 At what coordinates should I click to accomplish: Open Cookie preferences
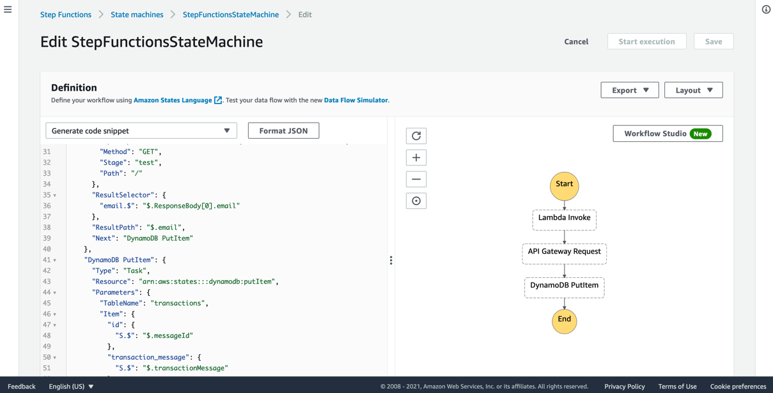[738, 386]
